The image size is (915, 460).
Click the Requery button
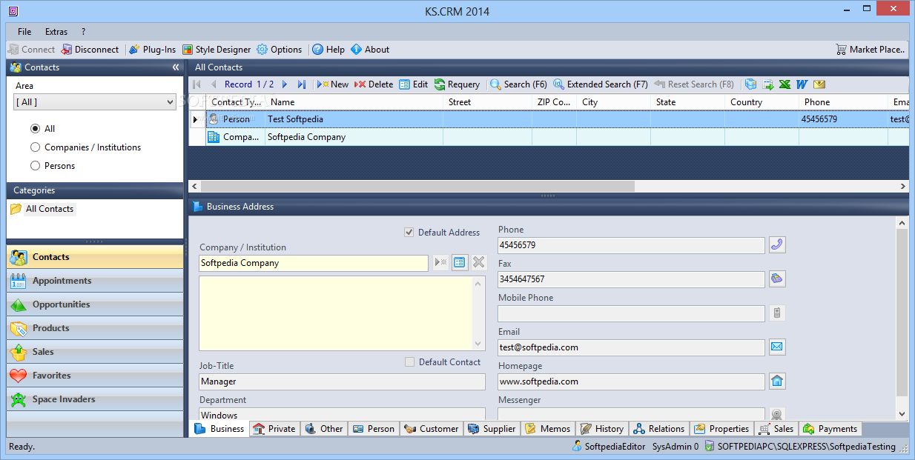(x=457, y=84)
